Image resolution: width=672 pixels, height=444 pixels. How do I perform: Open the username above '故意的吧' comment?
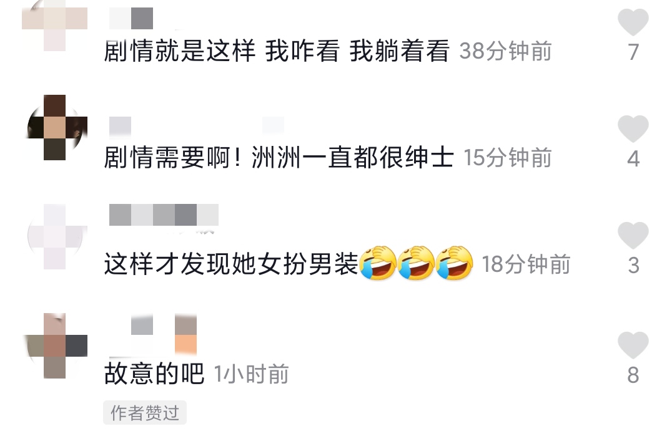click(153, 334)
